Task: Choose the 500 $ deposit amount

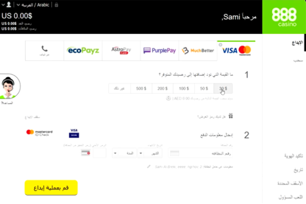Action: click(141, 88)
